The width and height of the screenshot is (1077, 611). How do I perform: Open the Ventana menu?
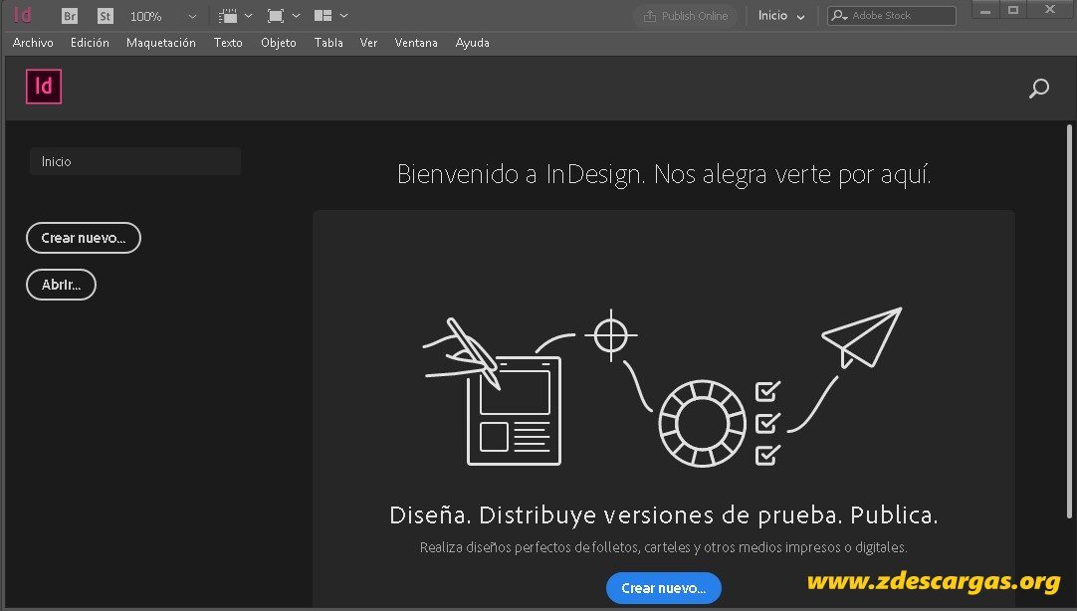416,43
